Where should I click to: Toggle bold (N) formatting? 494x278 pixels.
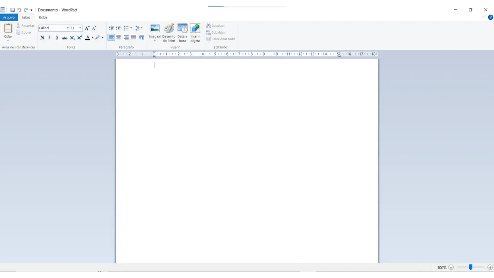tap(42, 37)
